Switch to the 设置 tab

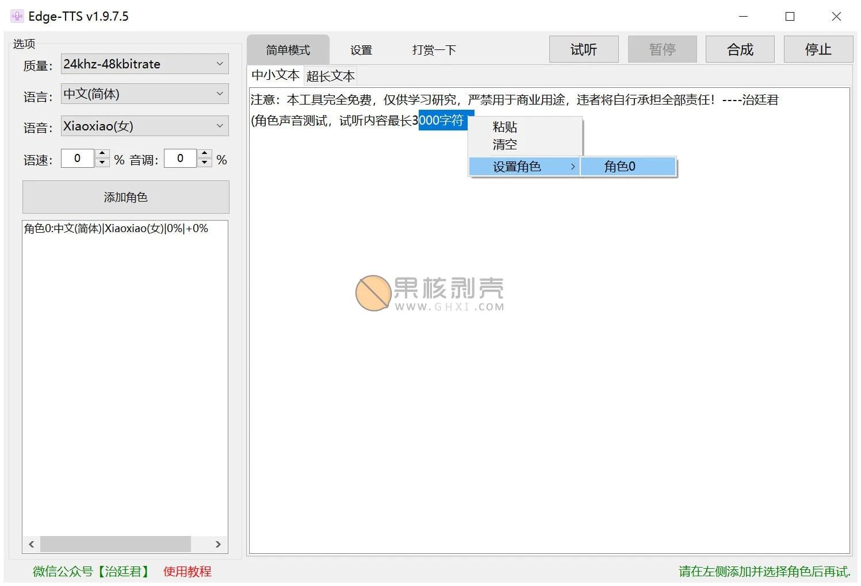pyautogui.click(x=360, y=49)
